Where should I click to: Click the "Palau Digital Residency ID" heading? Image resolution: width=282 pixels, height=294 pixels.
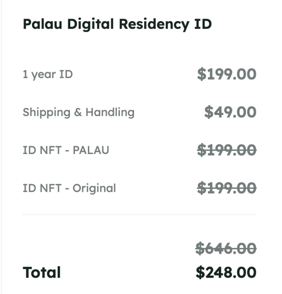(117, 24)
